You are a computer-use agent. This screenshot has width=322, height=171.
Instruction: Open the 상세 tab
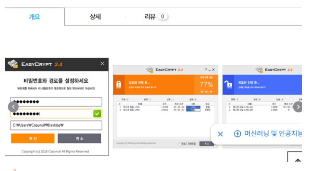[x=95, y=17]
